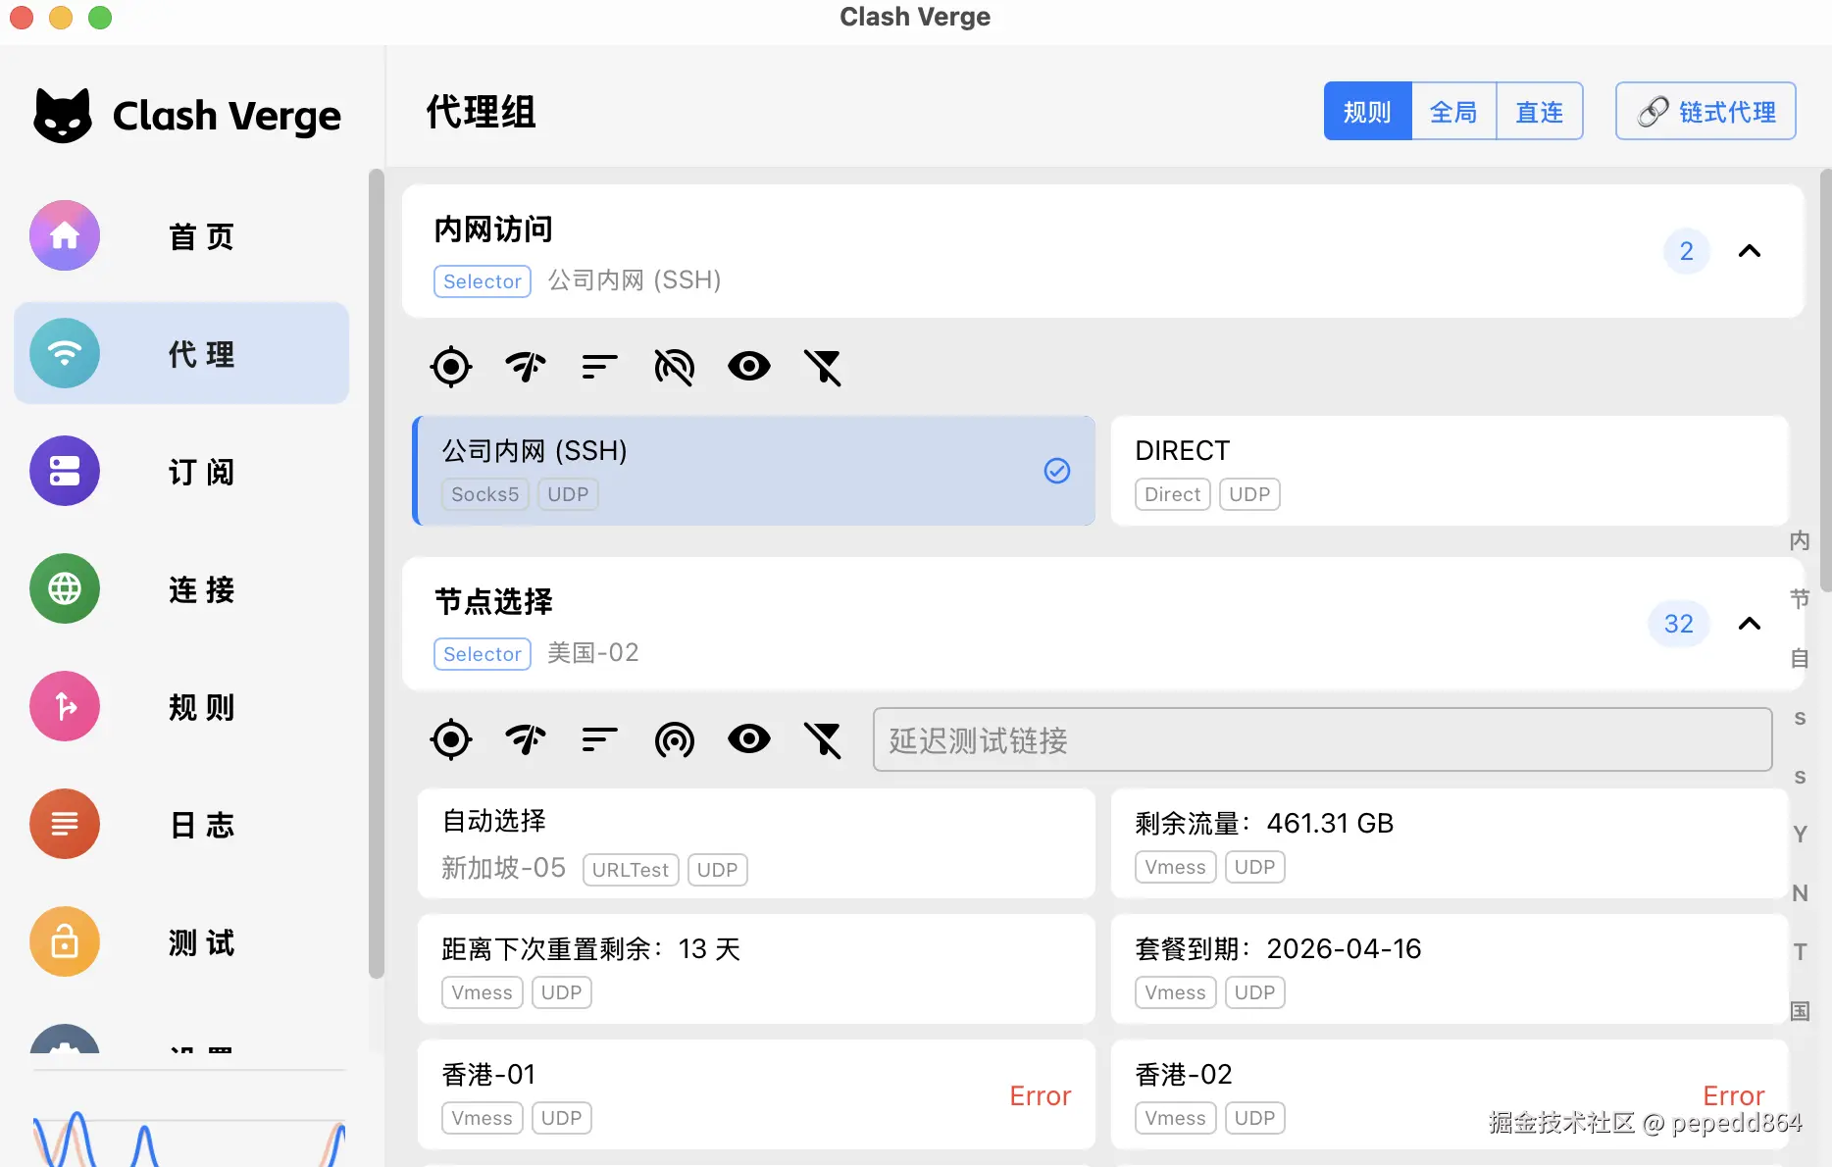
Task: Select the 剩余流量 461.31 GB node
Action: [x=1450, y=843]
